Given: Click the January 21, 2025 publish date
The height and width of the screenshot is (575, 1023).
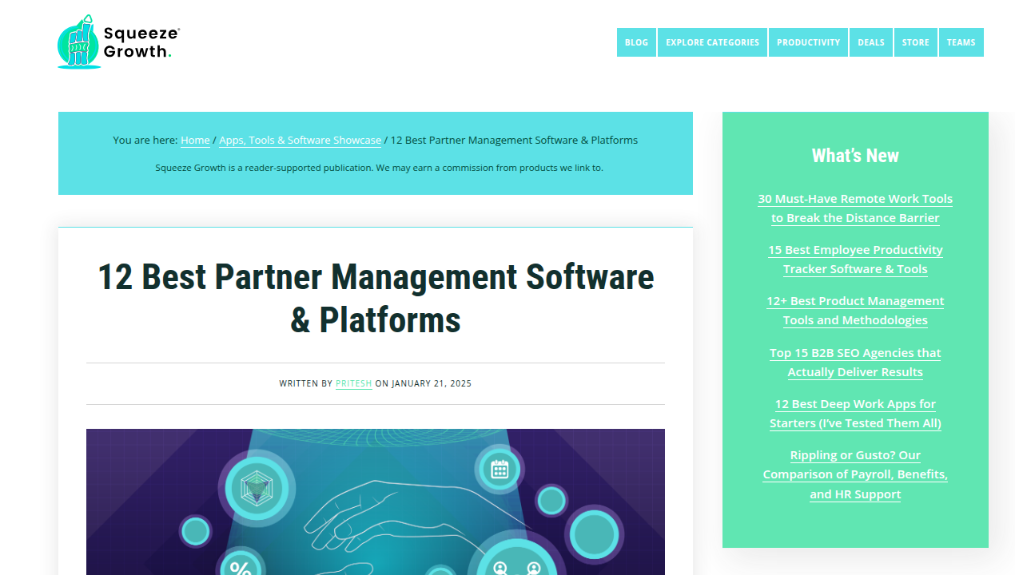Looking at the screenshot, I should 432,383.
